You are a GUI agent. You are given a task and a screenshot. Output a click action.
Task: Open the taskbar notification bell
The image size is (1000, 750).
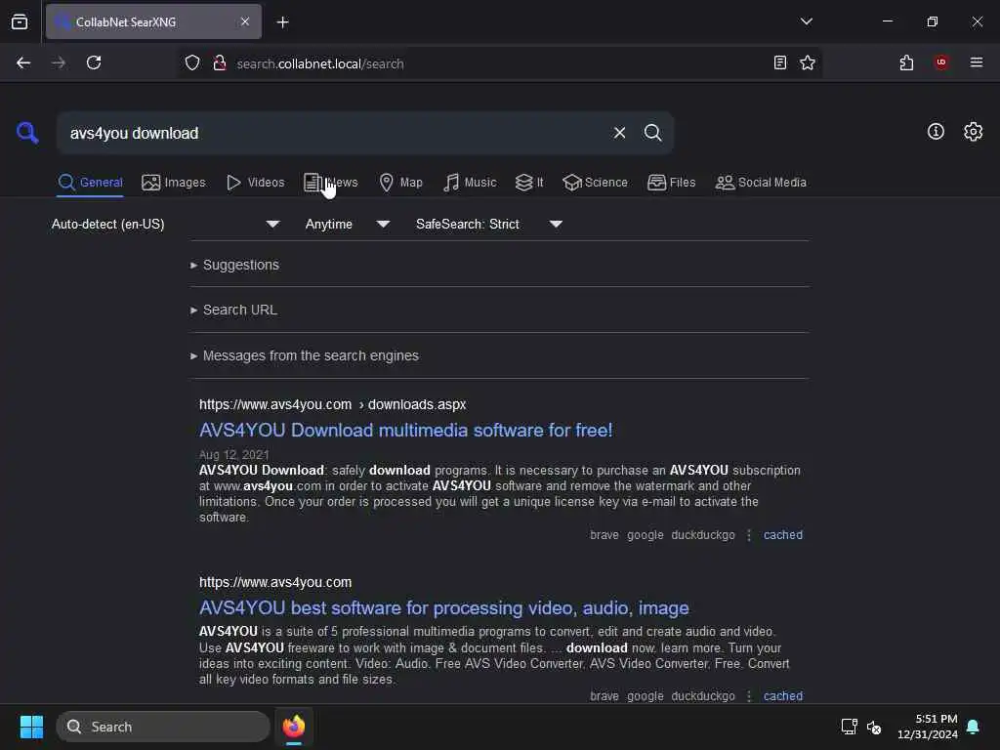tap(974, 727)
